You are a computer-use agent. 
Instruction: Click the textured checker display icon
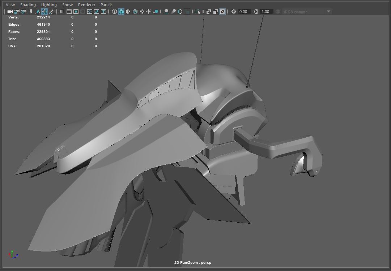tap(142, 12)
